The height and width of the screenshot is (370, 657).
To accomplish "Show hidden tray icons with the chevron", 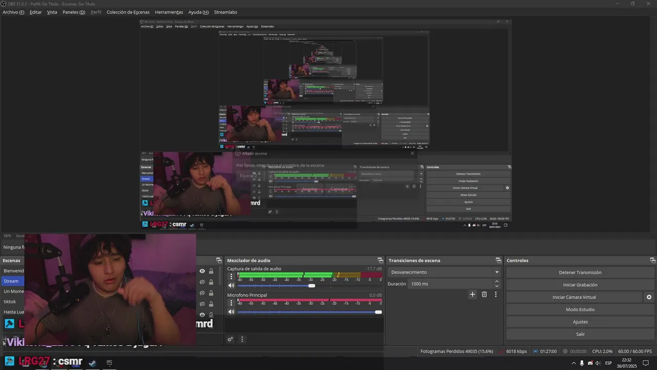I will tap(574, 363).
